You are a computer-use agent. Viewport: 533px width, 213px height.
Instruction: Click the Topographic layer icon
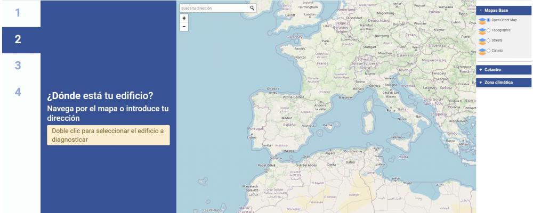click(482, 31)
